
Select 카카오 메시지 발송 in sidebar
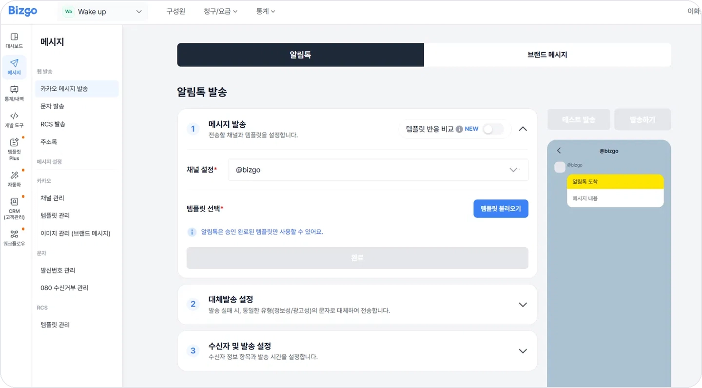(x=77, y=89)
